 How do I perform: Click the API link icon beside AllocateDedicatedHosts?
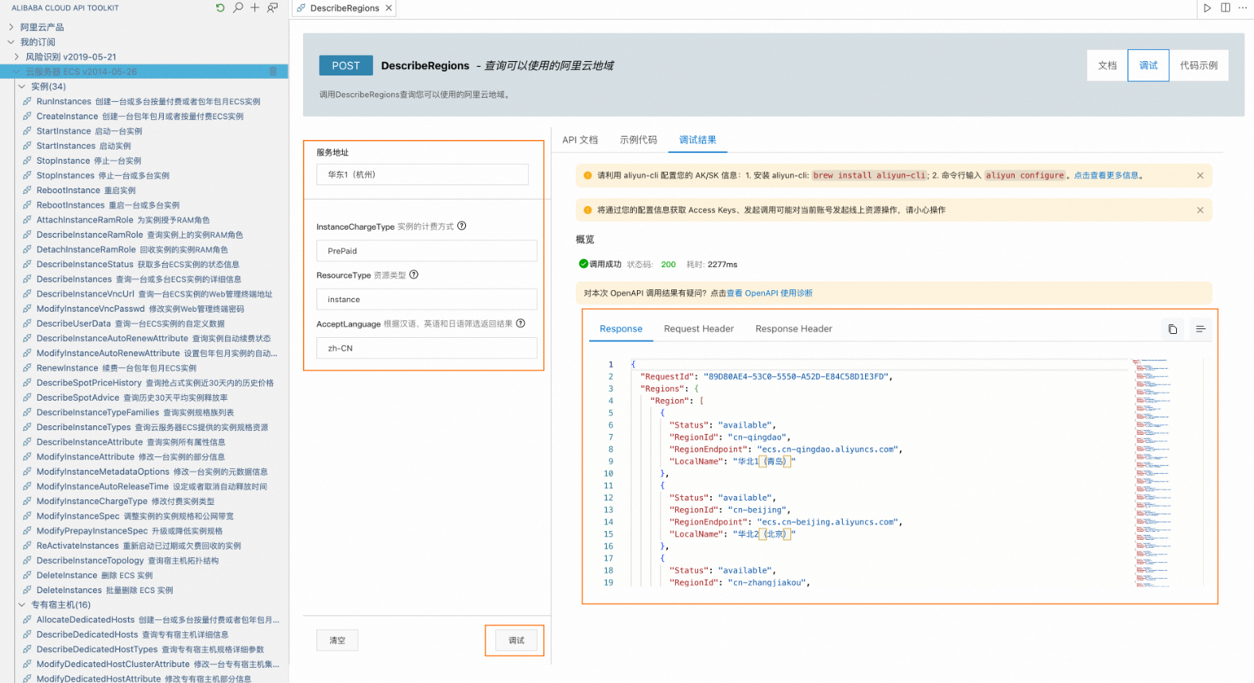(27, 620)
